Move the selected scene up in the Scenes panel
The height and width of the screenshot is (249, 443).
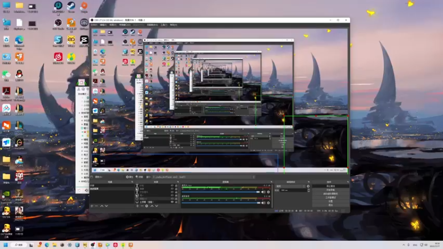coord(102,206)
